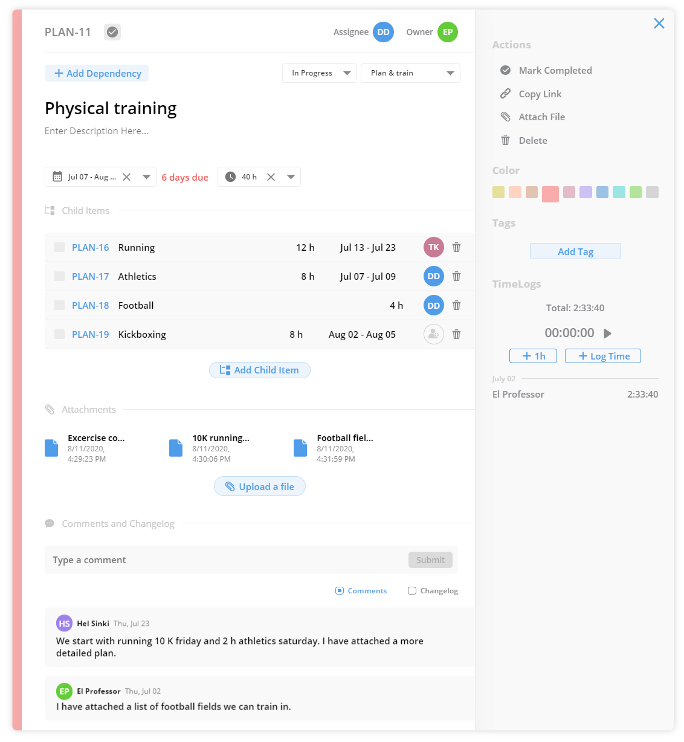Viewport: 684px width, 742px height.
Task: Check the PLAN-17 Athletics checkbox
Action: 59,276
